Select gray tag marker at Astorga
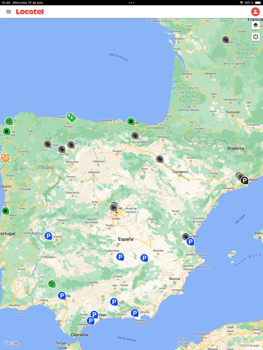 (x=62, y=149)
